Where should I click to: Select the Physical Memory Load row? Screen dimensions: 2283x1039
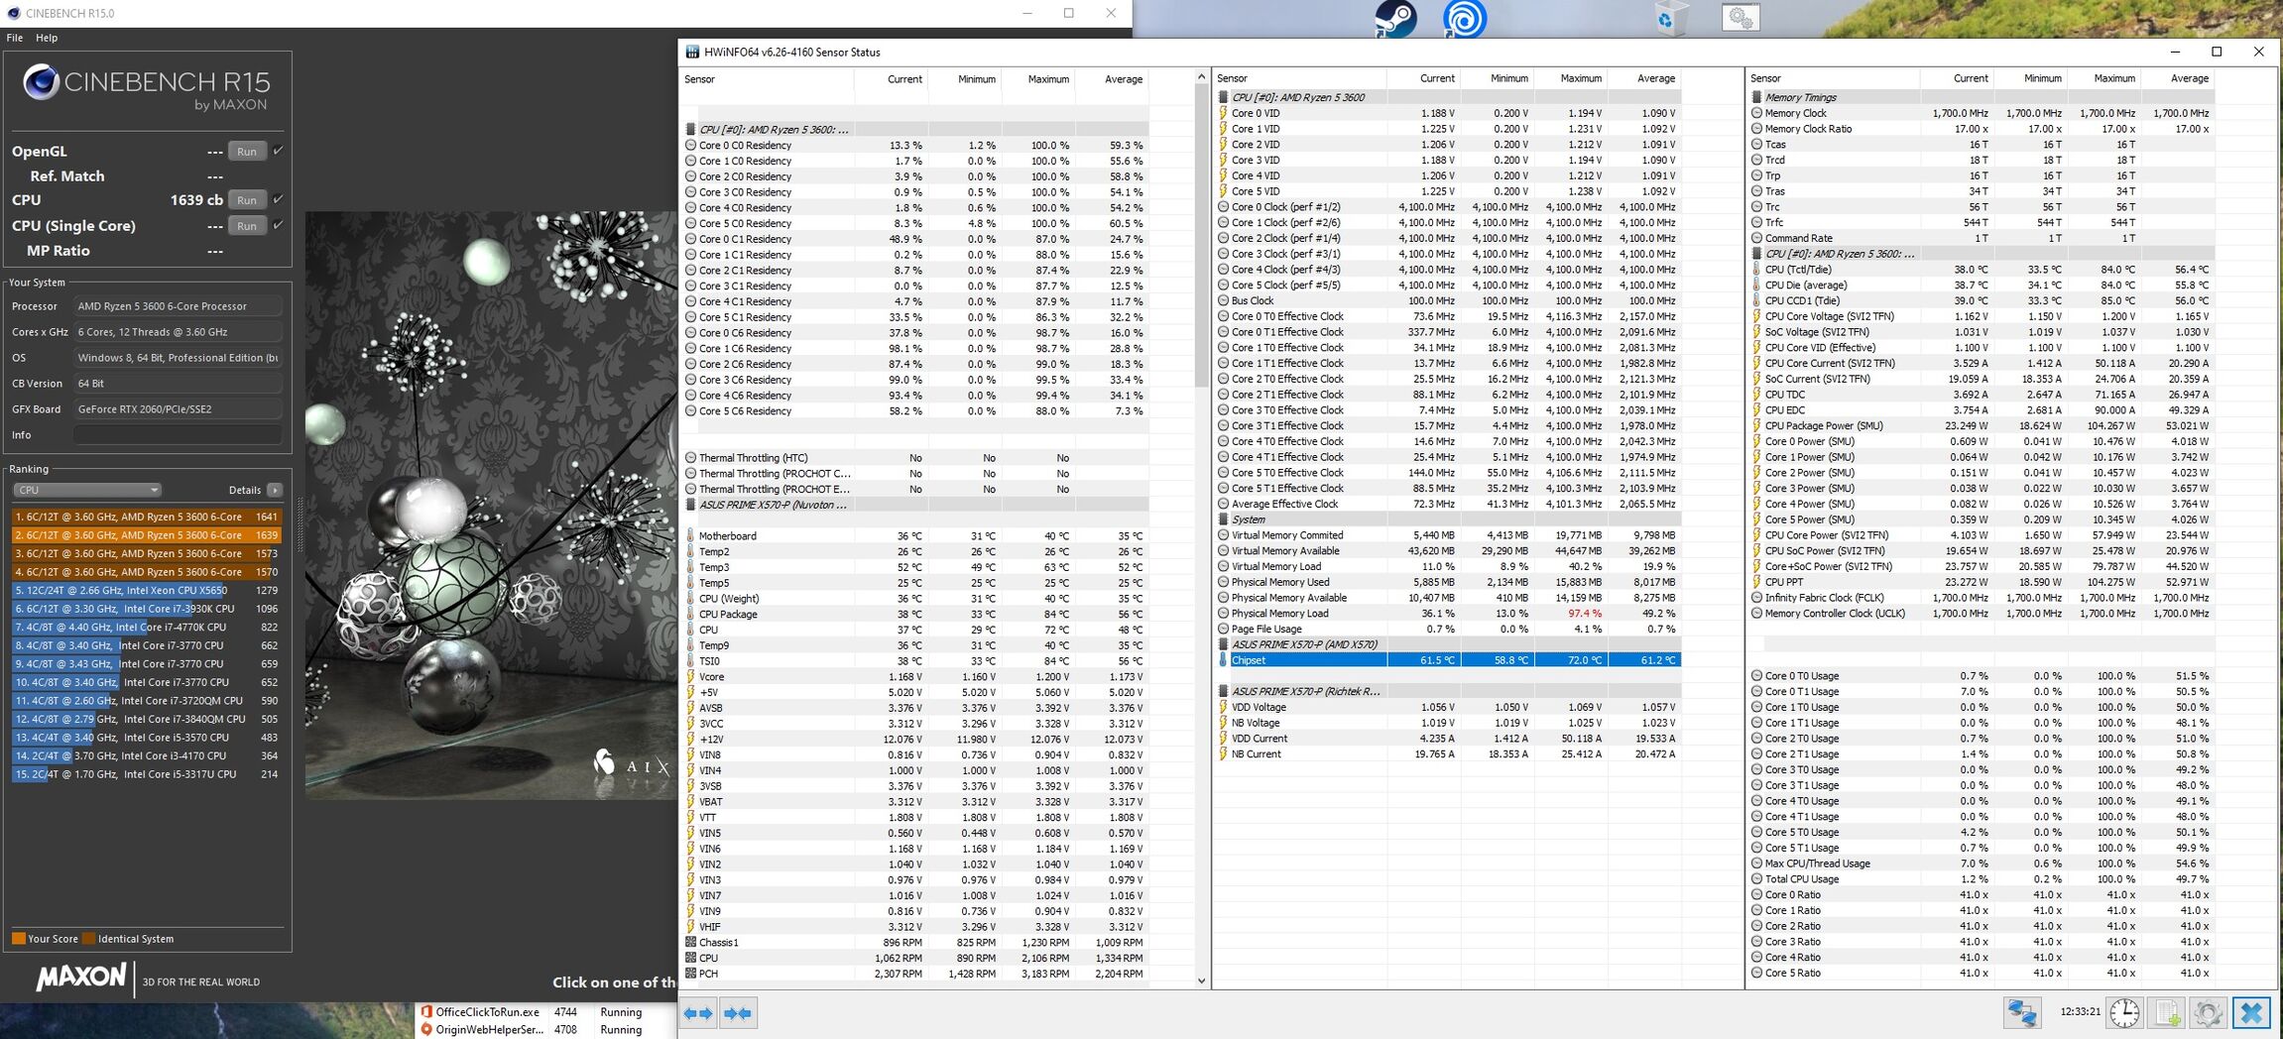1449,613
